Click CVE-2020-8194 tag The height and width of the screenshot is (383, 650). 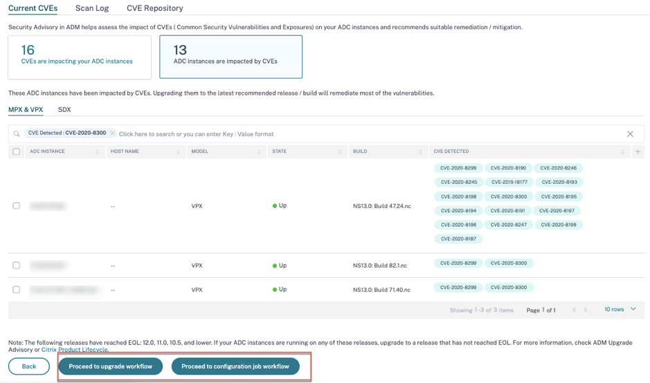click(458, 211)
